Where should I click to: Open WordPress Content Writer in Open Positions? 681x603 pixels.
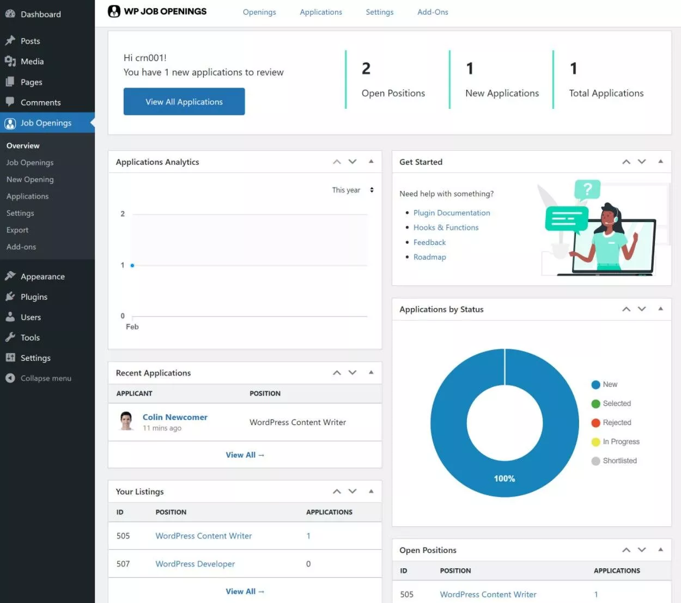click(x=488, y=595)
